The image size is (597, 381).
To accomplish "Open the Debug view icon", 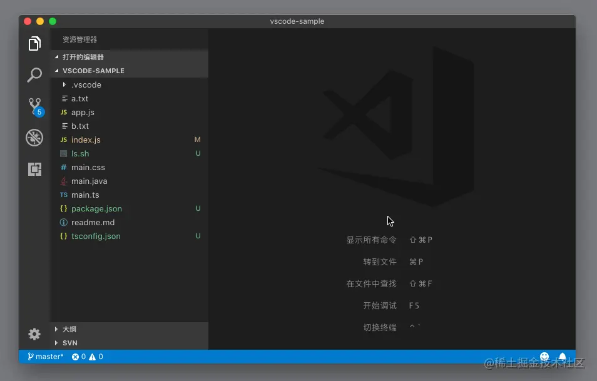I will 34,138.
